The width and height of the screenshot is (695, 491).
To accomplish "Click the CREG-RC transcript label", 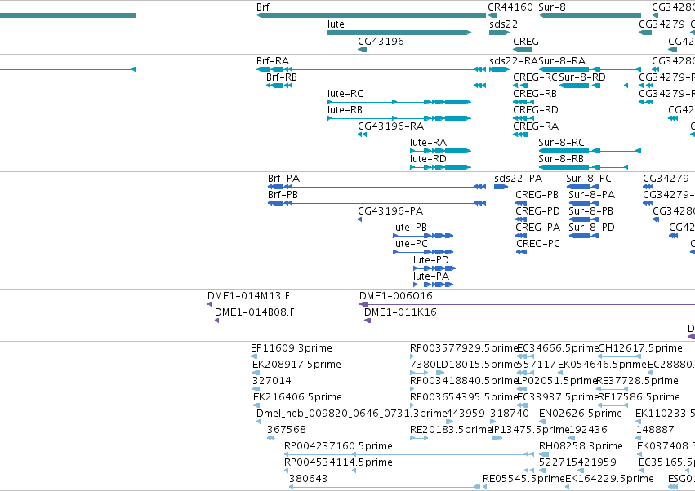I will click(535, 77).
